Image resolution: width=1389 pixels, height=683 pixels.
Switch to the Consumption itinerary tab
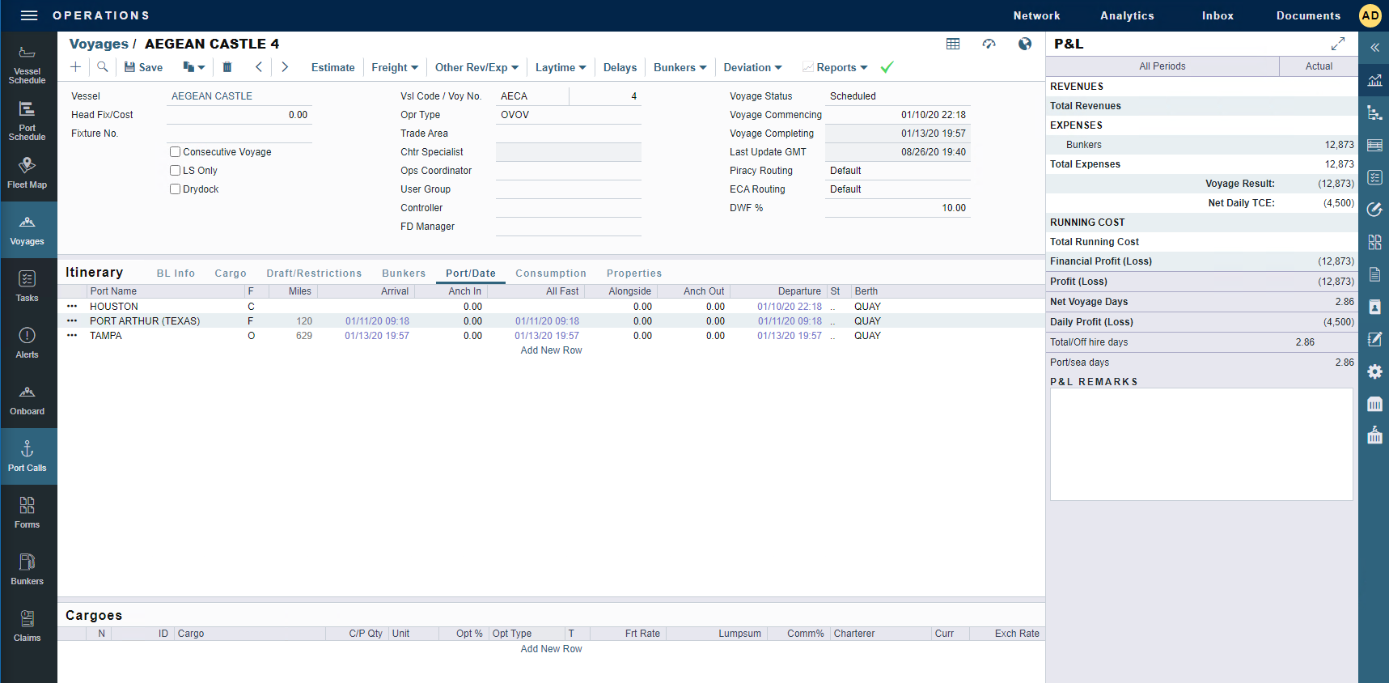coord(551,274)
